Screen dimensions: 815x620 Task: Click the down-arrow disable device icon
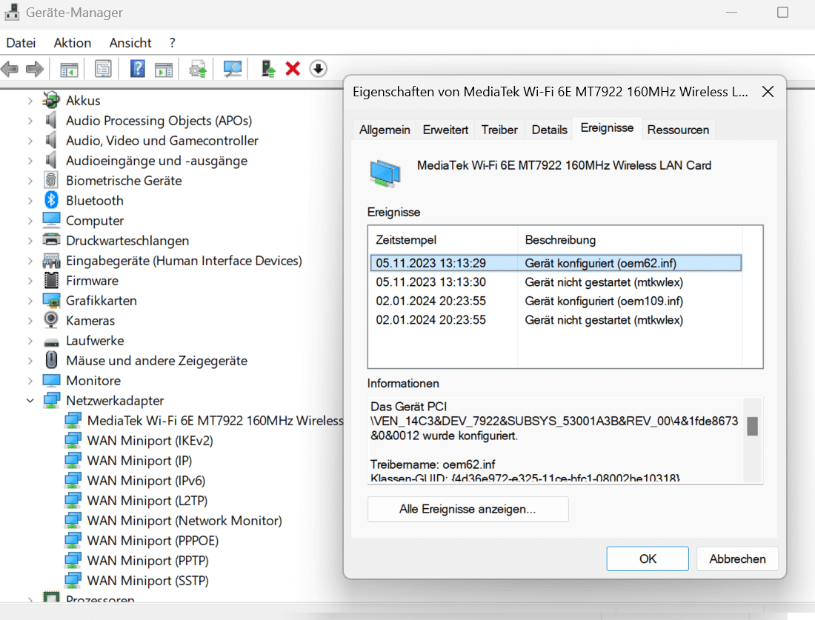(318, 69)
